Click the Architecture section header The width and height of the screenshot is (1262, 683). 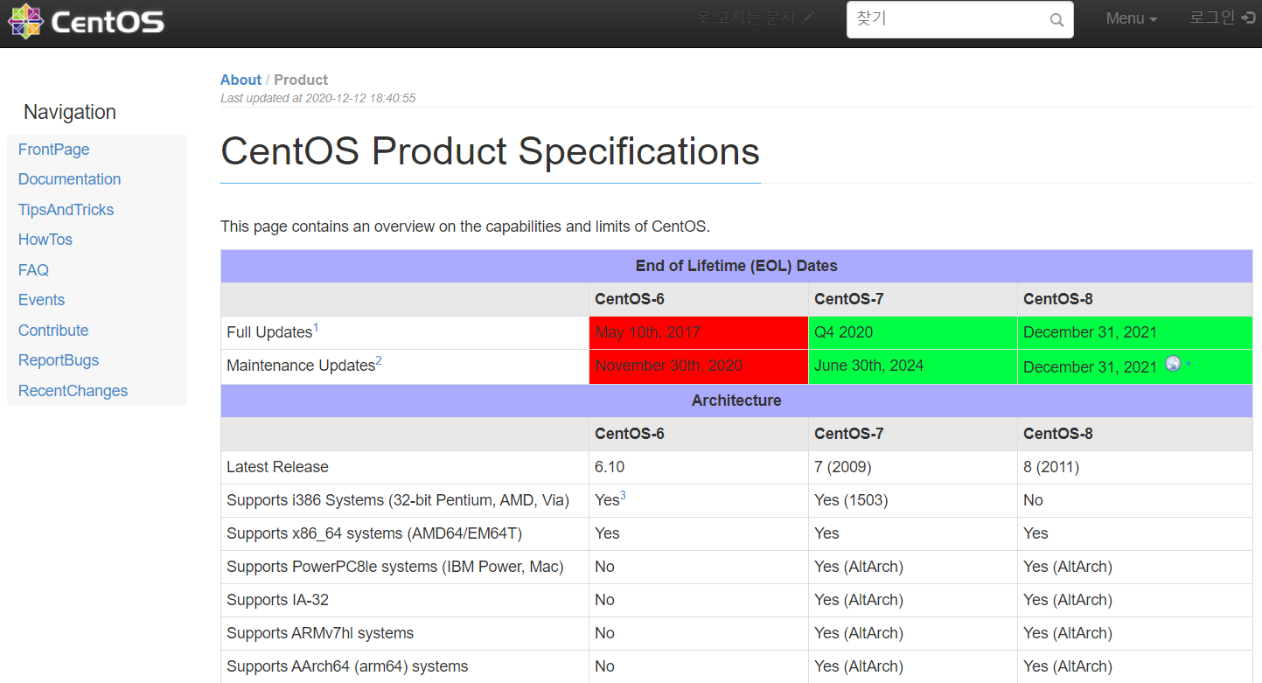[736, 401]
